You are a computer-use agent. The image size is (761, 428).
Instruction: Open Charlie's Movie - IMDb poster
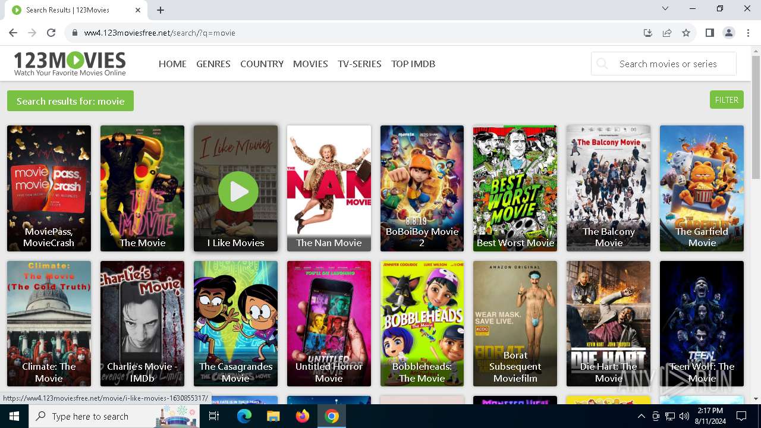[142, 323]
